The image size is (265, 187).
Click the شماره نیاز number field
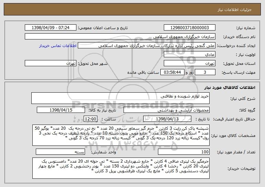point(189,27)
